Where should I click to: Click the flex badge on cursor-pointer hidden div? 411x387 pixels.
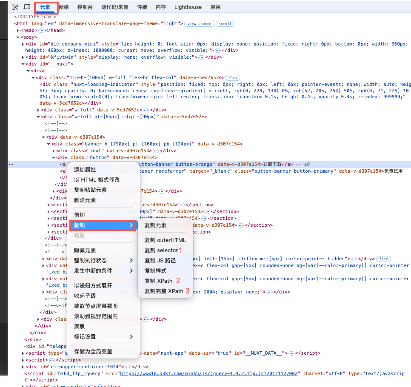[x=383, y=259]
